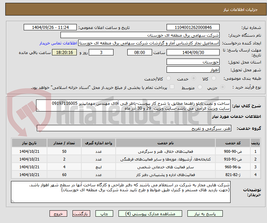Click service code ض-91-910
Viewport: 267px width, 223px height.
pos(233,159)
